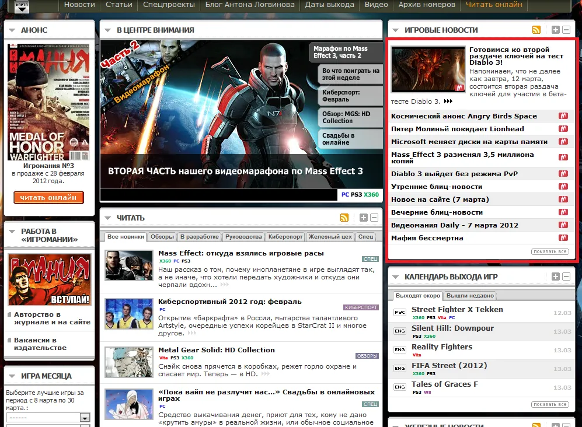Collapse the Анонс panel triangle
Screen dimensions: 582x427
pos(12,30)
